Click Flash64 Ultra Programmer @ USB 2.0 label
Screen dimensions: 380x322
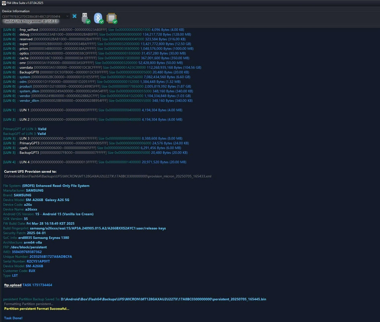[31, 21]
